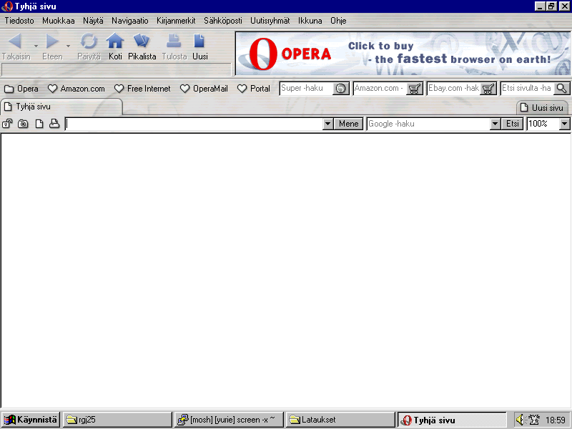Switch to Lataukset folder in taskbar
572x429 pixels.
341,420
